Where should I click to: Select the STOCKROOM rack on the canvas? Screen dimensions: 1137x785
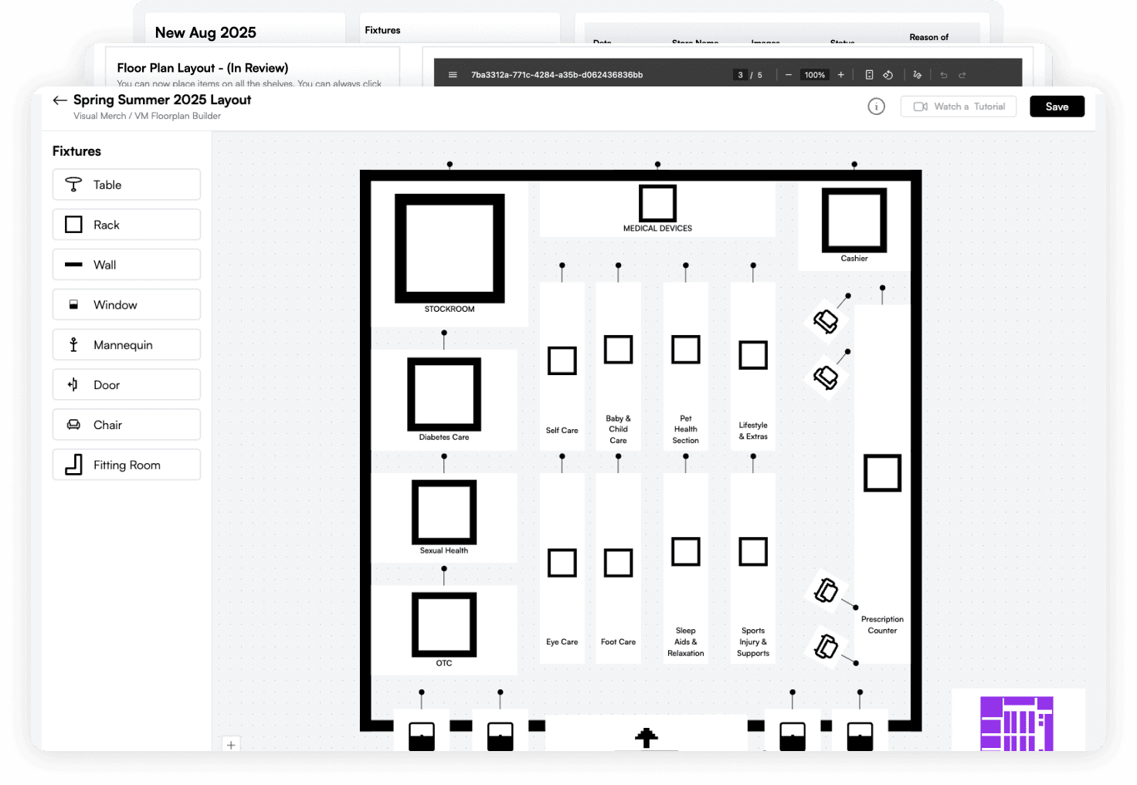click(450, 249)
